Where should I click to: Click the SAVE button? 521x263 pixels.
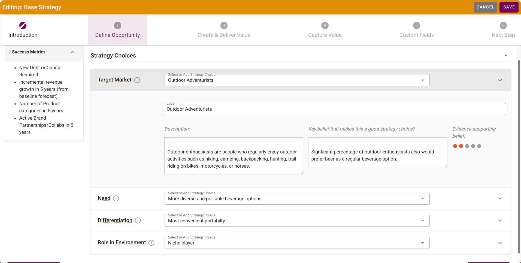(x=509, y=7)
